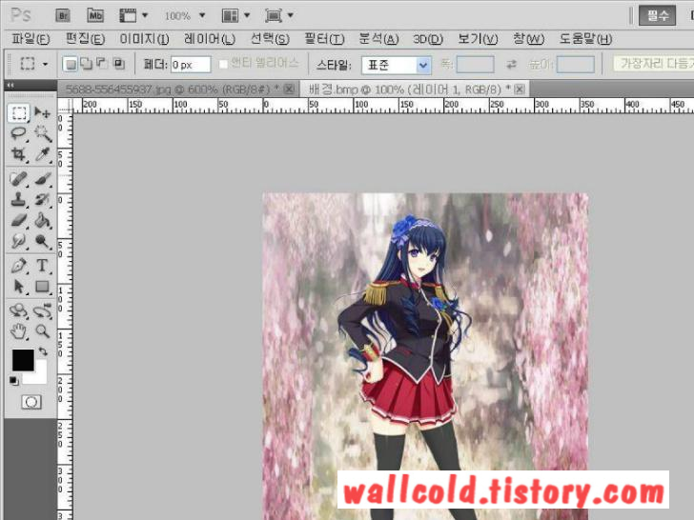The image size is (694, 520).
Task: Choose Add to Selection mode
Action: pos(87,64)
